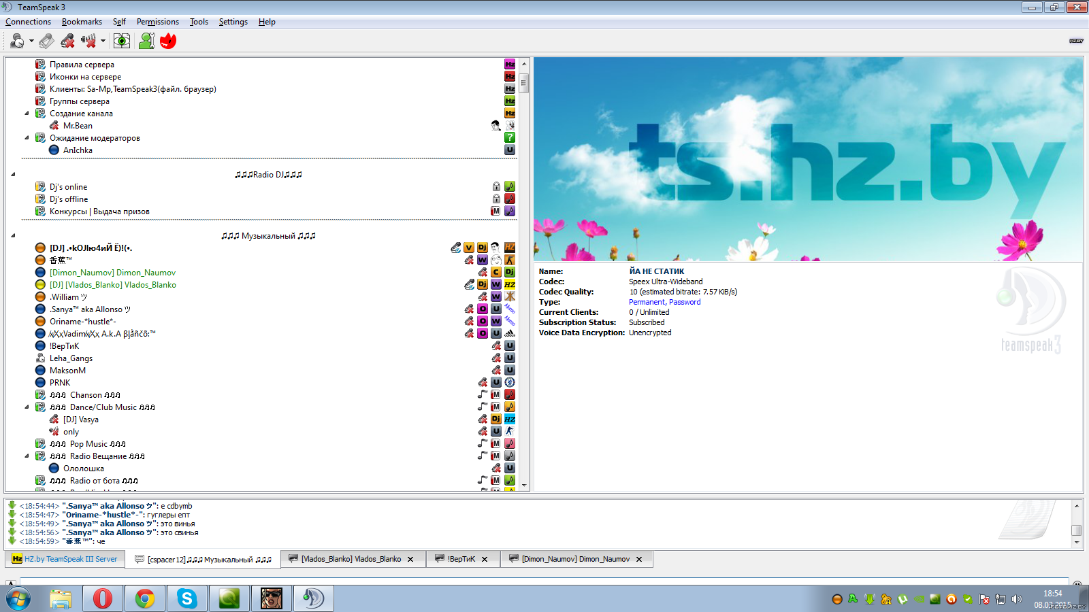This screenshot has height=612, width=1089.
Task: Open Google Chrome from the taskbar
Action: coord(145,598)
